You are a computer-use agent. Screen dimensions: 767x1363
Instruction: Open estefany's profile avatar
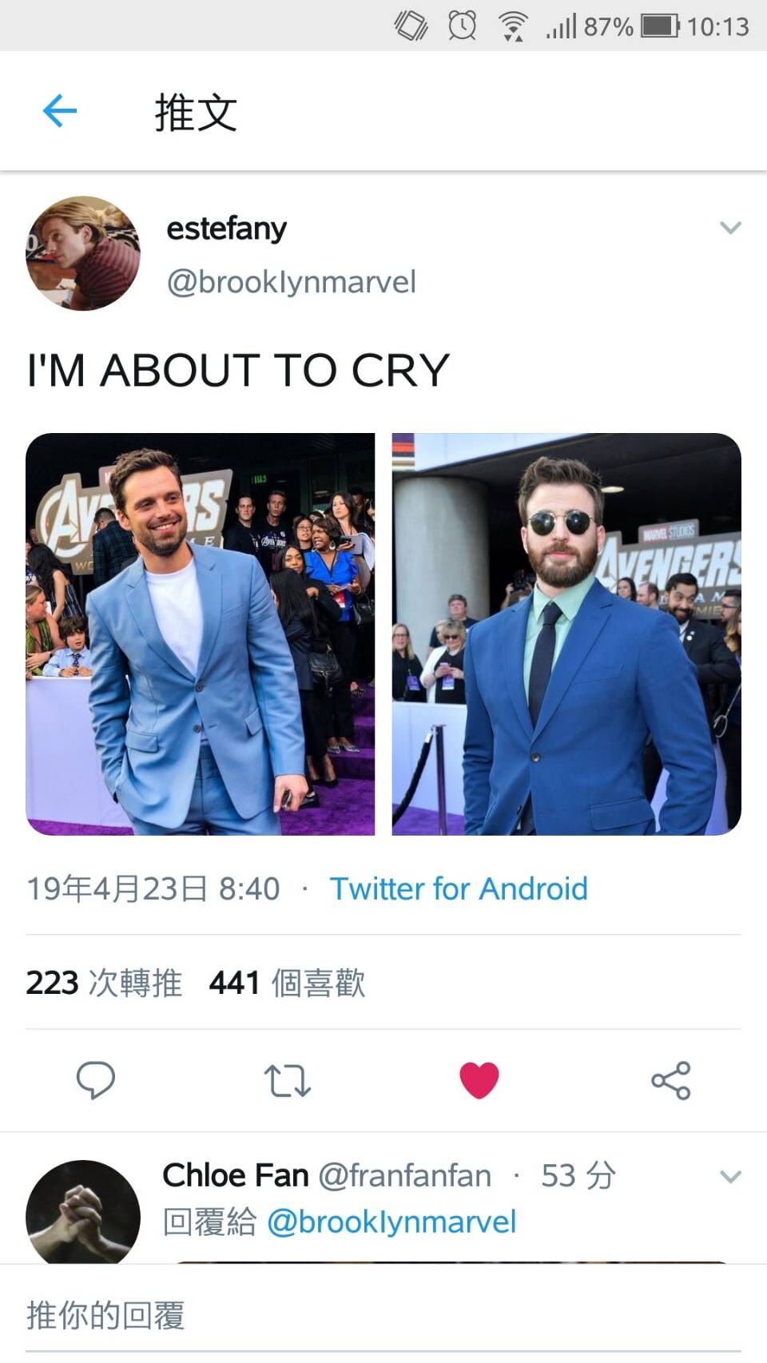(83, 253)
